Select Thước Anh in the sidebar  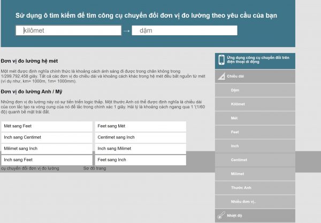click(x=255, y=188)
